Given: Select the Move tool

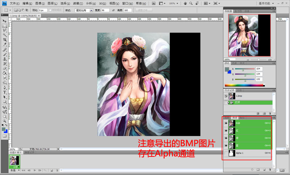Looking at the screenshot, I should (x=5, y=21).
